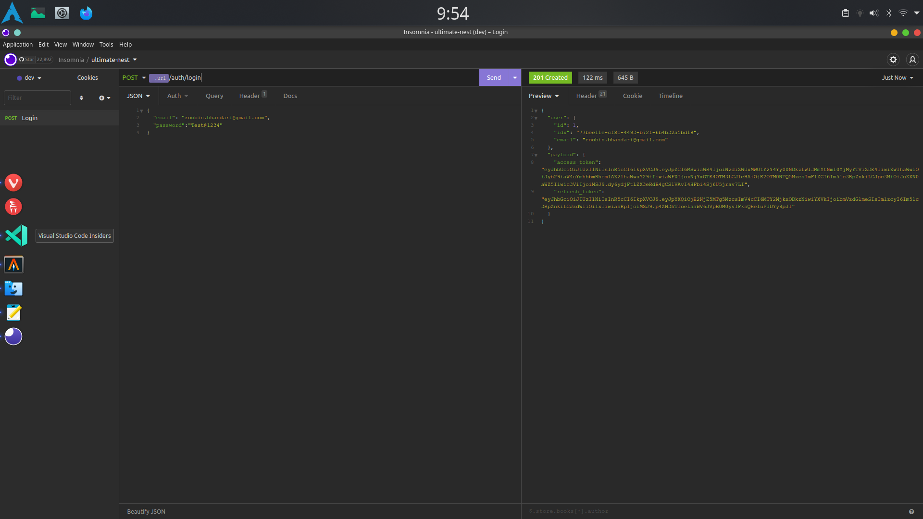Click the Insomnia breadcrumb link
Screen dimensions: 923x519
[71, 60]
